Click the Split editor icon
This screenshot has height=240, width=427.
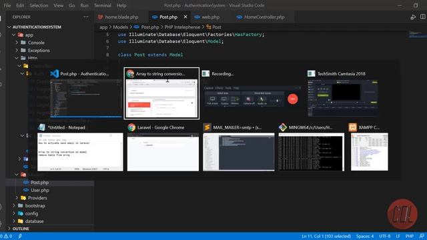422,17
